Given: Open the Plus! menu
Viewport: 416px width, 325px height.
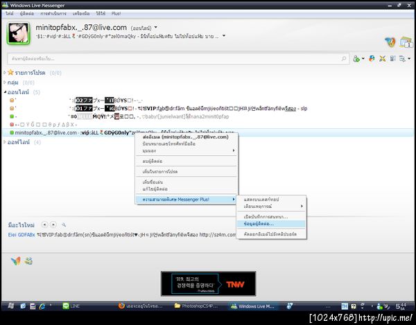Looking at the screenshot, I should [x=116, y=14].
